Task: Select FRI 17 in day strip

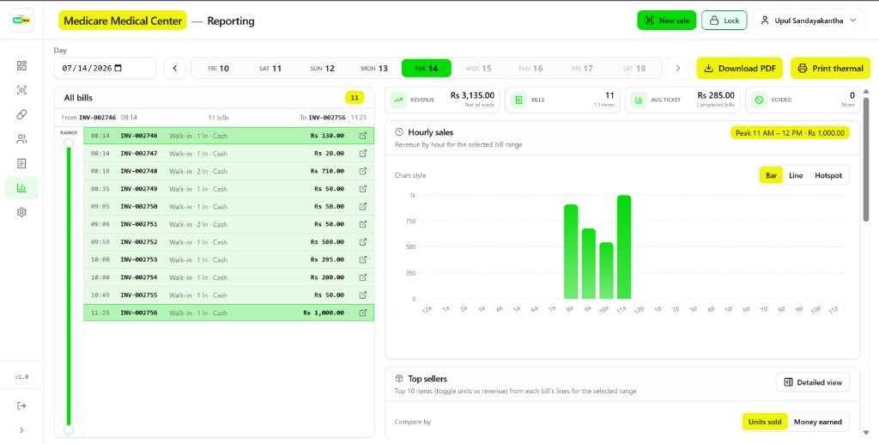Action: pos(582,69)
